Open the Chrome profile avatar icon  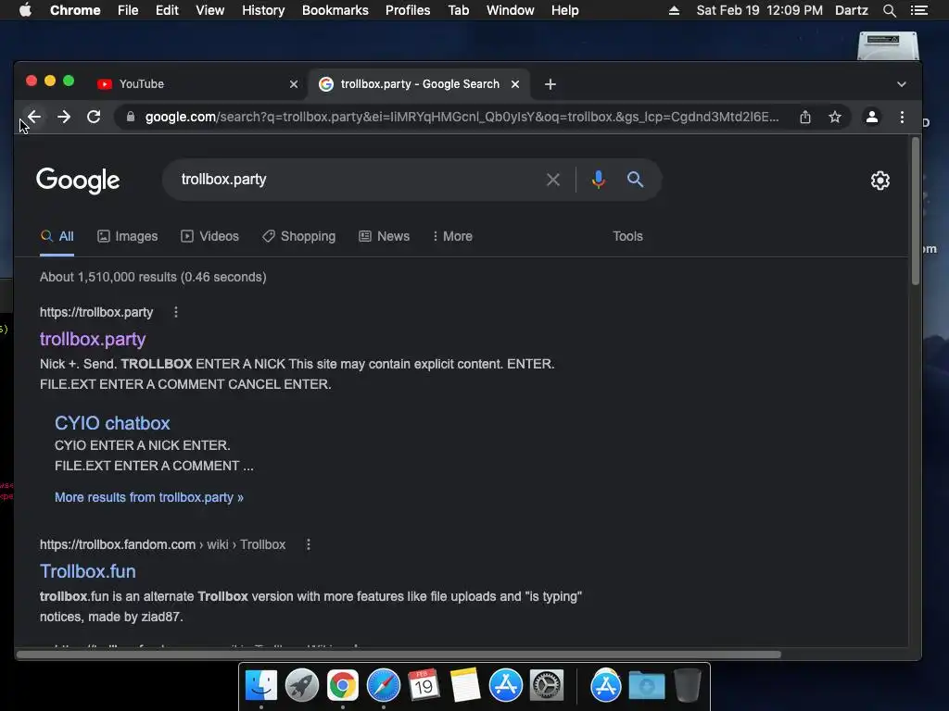(x=871, y=117)
